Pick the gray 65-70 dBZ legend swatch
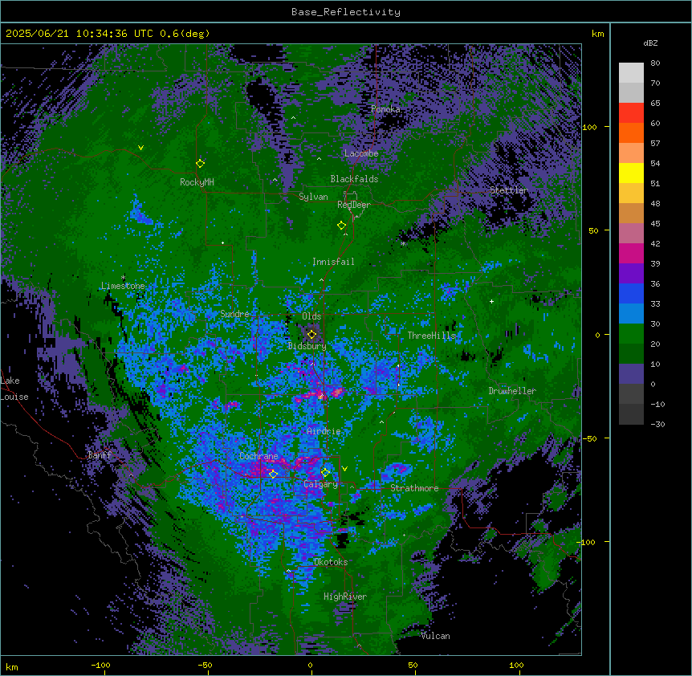 [x=631, y=92]
